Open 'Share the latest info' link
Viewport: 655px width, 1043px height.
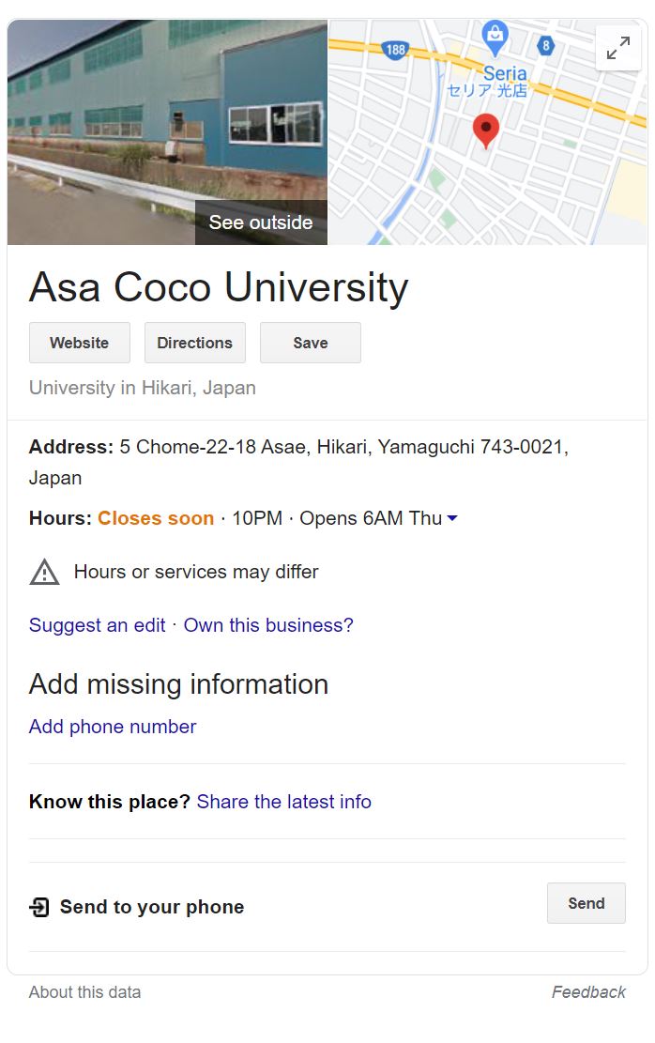tap(284, 802)
